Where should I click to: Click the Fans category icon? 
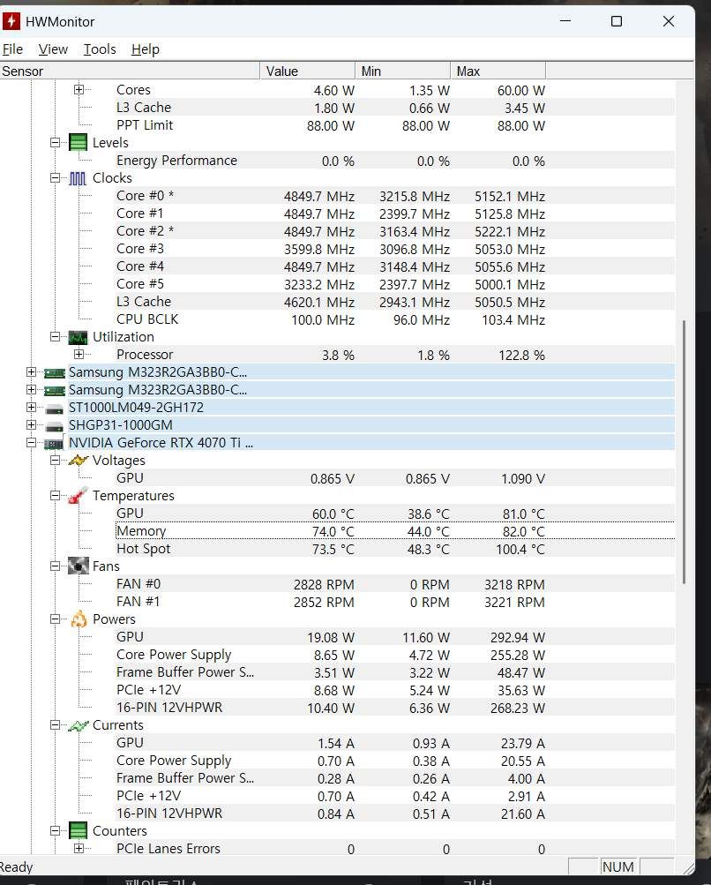point(79,566)
